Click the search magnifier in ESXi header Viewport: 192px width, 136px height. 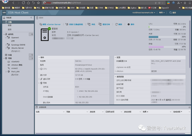170,12
